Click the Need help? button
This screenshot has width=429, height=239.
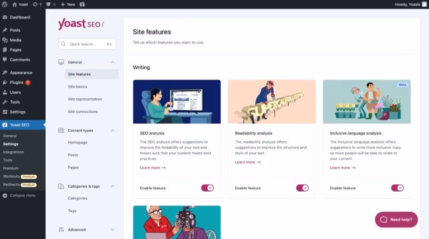coord(397,219)
